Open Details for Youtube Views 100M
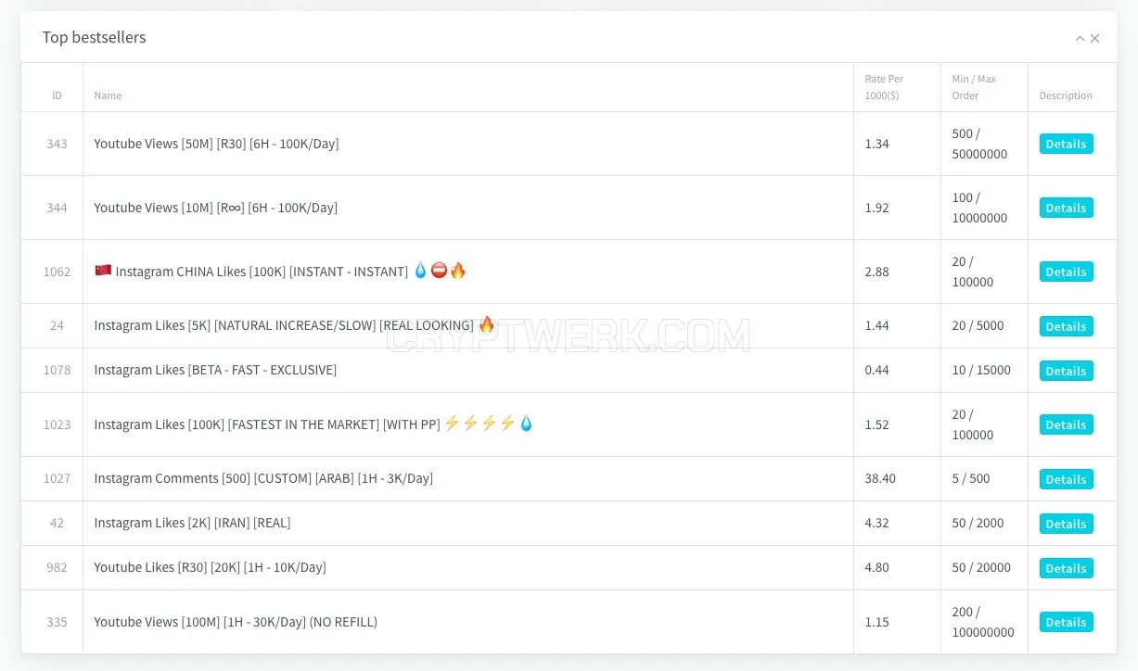The image size is (1138, 671). coord(1066,622)
